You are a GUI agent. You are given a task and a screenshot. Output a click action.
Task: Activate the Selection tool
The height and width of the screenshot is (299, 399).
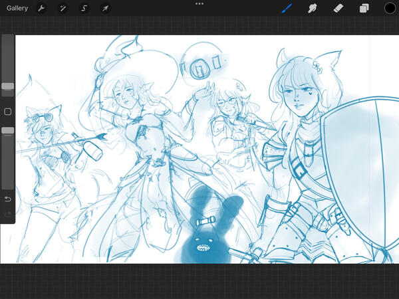(x=84, y=9)
